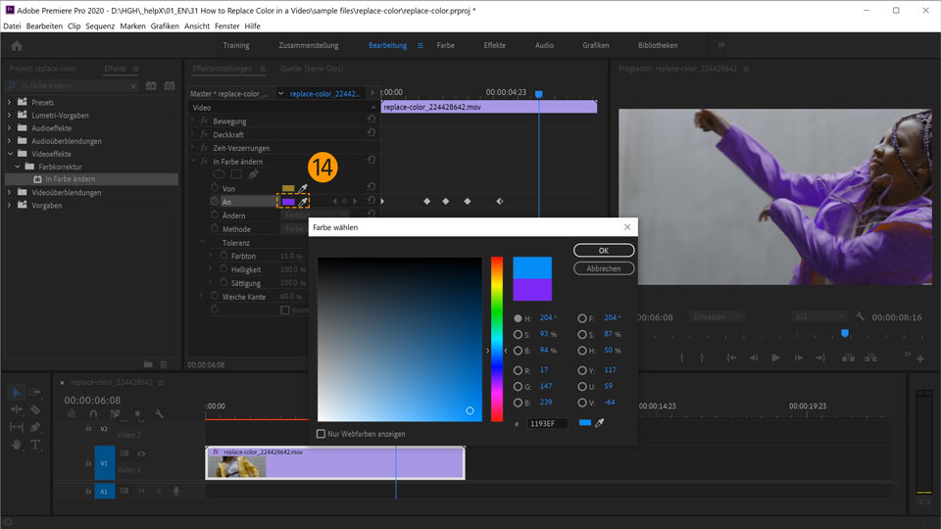Confirm color with OK button

coord(604,250)
